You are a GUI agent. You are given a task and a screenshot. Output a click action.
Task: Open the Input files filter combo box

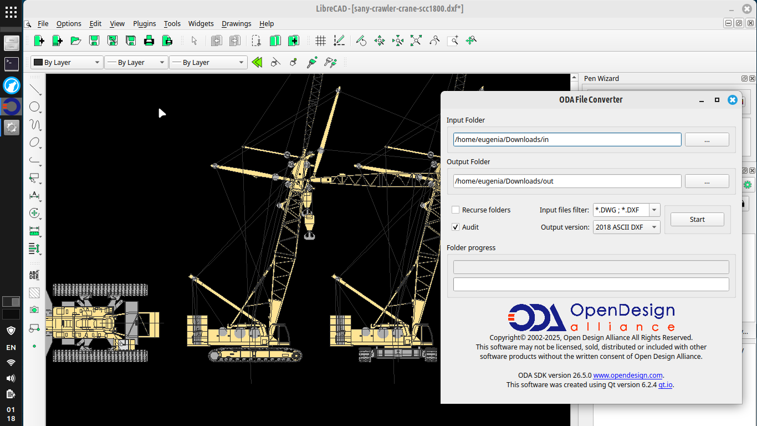pos(626,210)
